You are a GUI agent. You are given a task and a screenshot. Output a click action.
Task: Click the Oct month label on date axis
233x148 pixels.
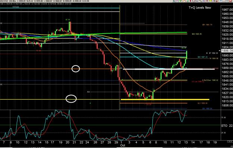[x=123, y=145]
